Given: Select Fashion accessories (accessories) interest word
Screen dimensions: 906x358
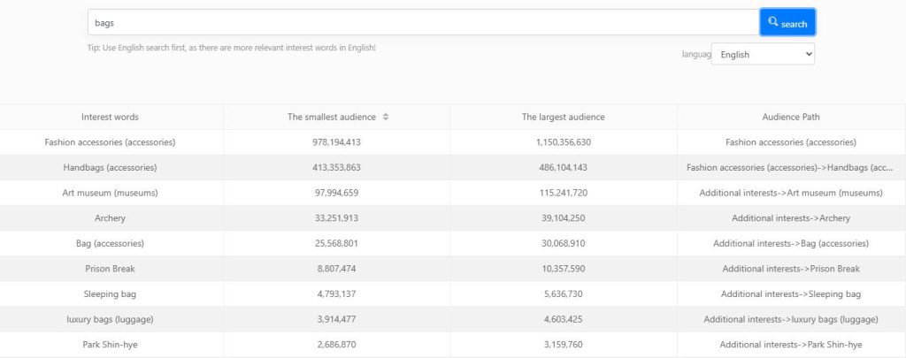Looking at the screenshot, I should point(110,142).
